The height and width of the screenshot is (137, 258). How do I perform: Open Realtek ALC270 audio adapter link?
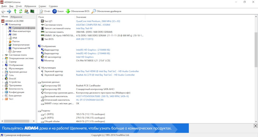[x=105, y=75]
